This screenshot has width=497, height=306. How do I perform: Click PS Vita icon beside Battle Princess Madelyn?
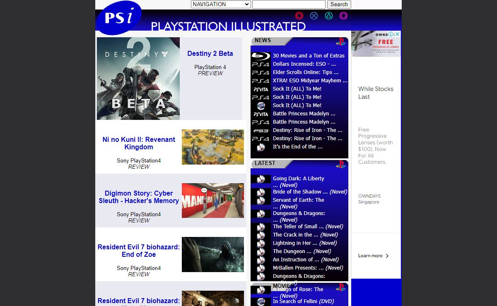[261, 114]
